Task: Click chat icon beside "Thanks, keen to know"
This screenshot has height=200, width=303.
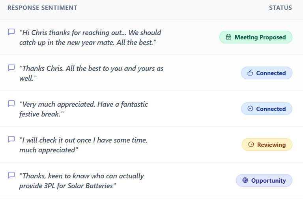Action: point(11,175)
